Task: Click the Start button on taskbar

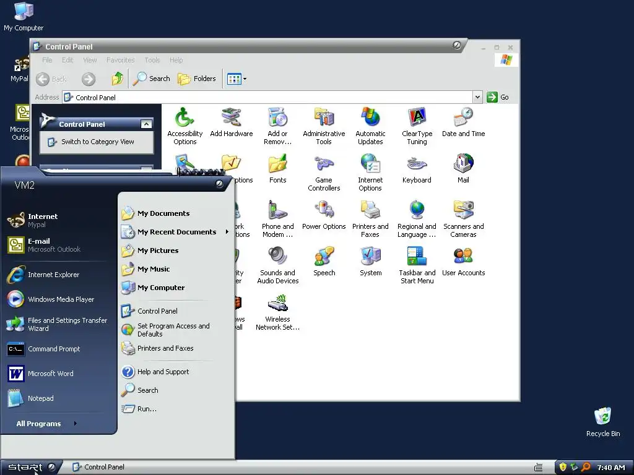Action: (31, 468)
